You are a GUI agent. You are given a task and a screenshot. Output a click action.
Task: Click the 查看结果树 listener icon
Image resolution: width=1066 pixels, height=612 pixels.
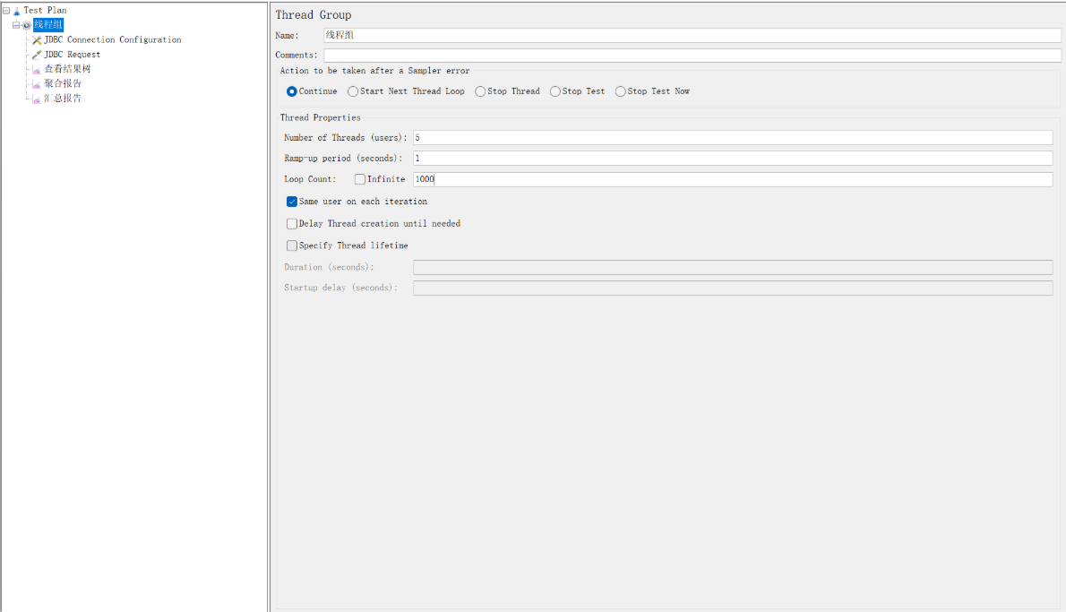tap(37, 69)
